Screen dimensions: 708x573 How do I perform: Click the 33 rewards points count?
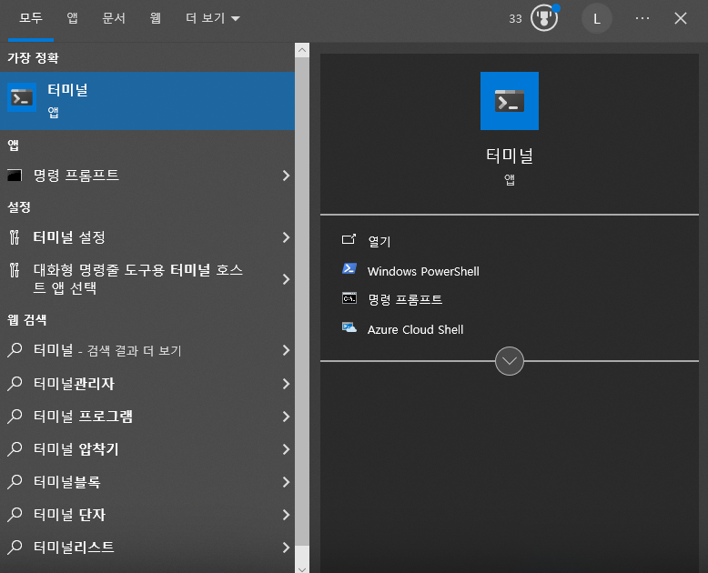pyautogui.click(x=515, y=19)
